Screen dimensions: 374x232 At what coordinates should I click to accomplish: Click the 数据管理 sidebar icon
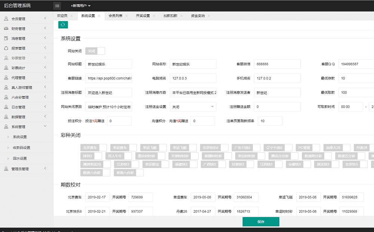(x=6, y=116)
